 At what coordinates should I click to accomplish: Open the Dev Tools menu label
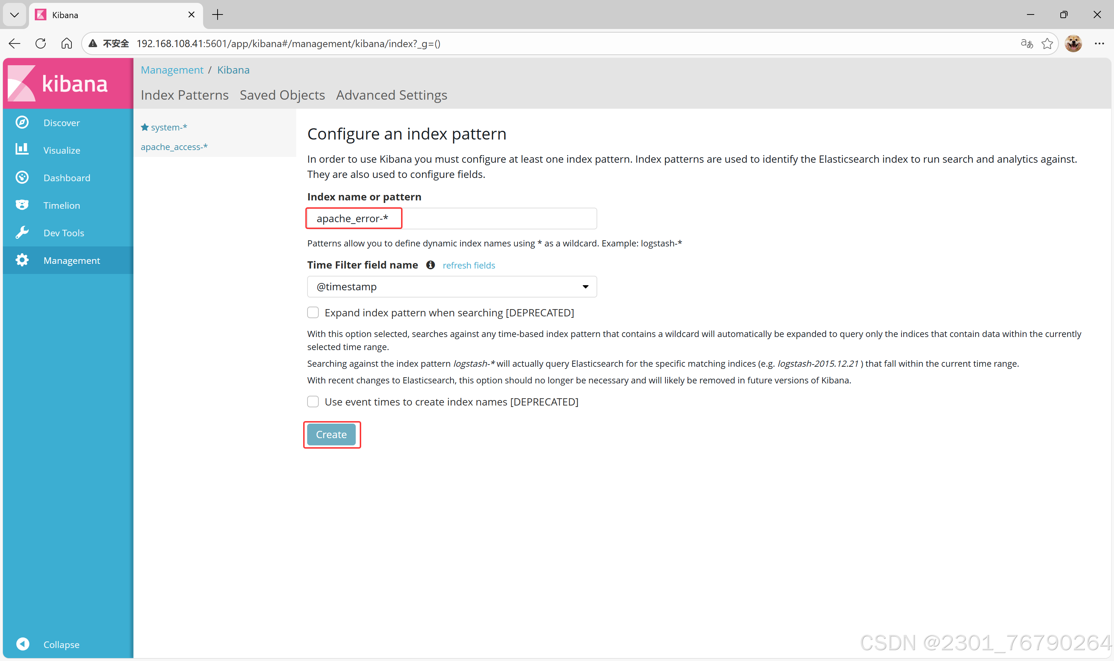[64, 233]
